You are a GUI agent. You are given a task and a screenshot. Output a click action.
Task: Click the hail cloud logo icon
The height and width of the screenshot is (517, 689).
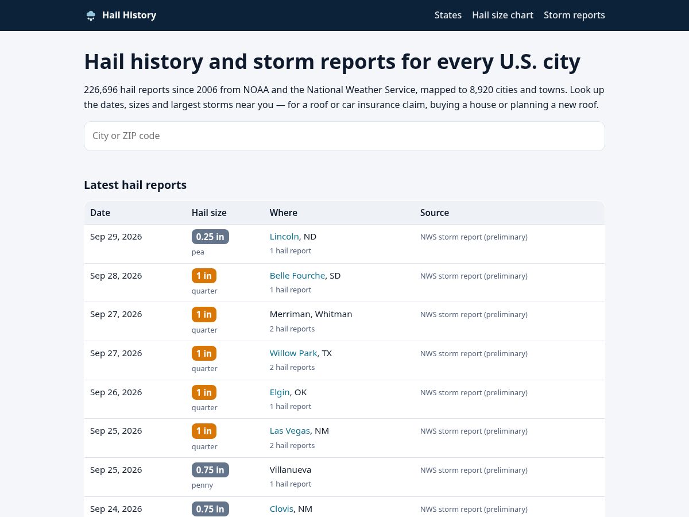click(91, 16)
